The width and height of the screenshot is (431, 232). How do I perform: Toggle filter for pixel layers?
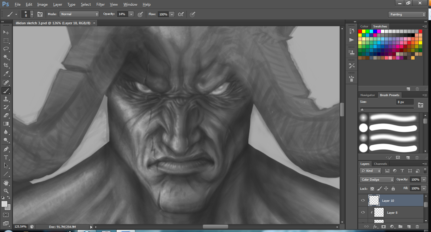pyautogui.click(x=387, y=171)
